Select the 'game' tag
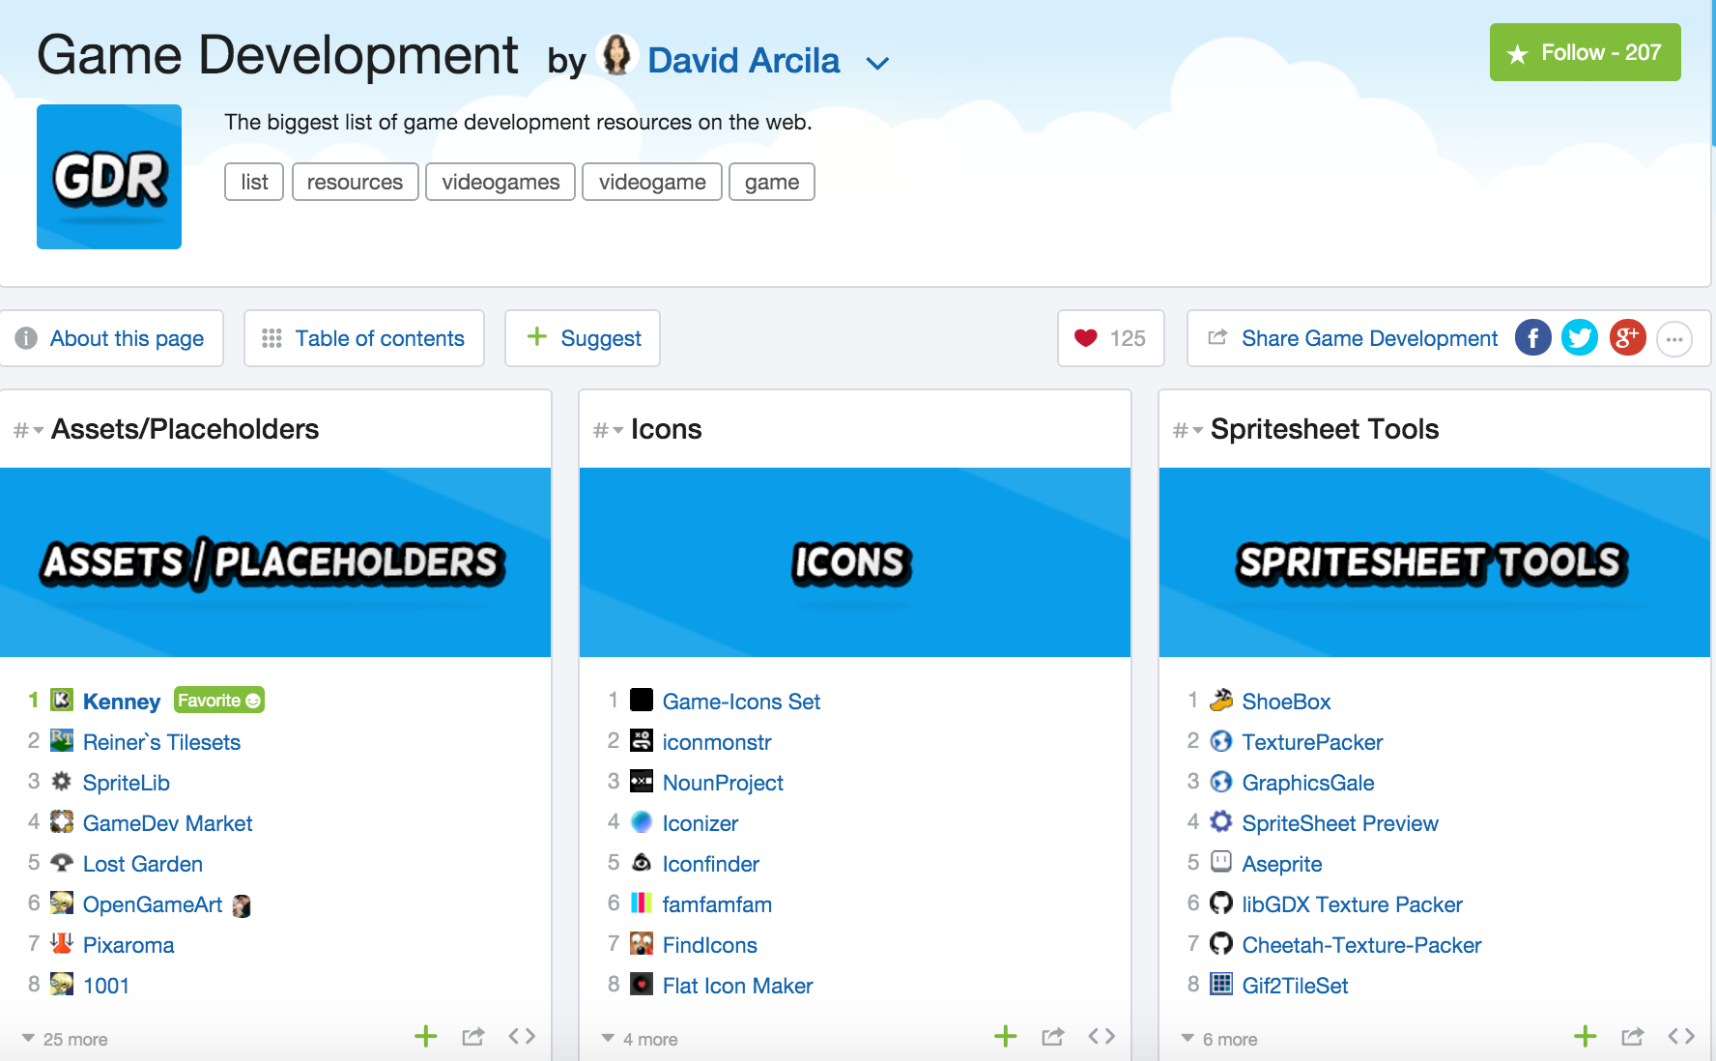 tap(772, 182)
